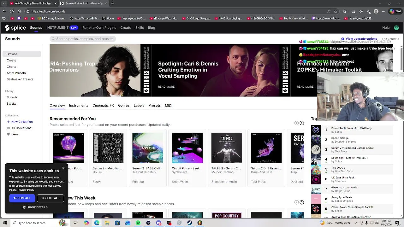Open Skills in top navigation
Screen dimensions: 404x227
[140, 28]
